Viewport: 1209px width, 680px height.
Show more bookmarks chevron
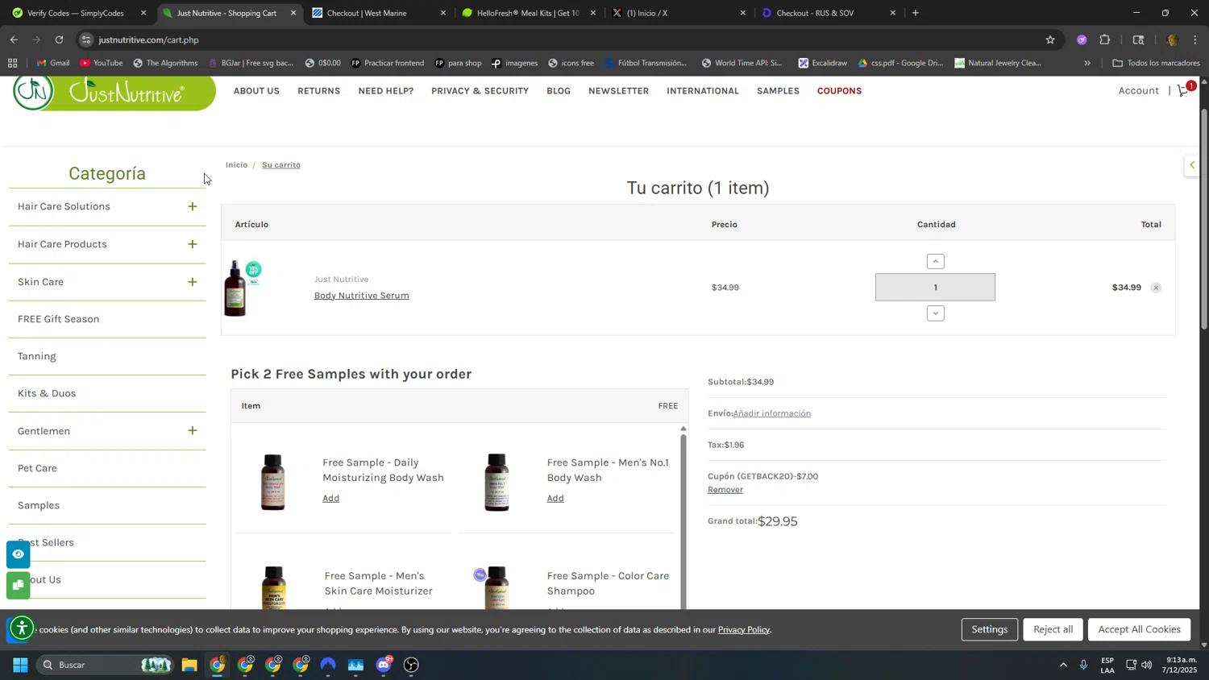(x=1087, y=63)
